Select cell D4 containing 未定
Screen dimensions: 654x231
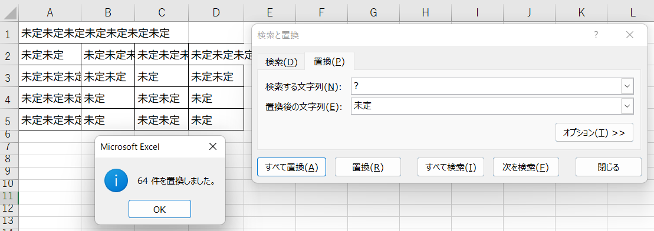coord(216,98)
